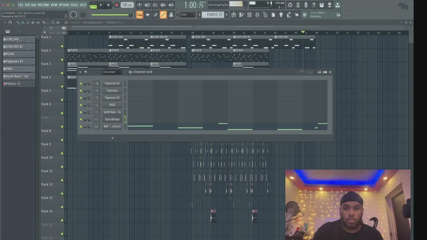Click the PADS channel button in Channel rack
Viewport: 427px width, 240px height.
112,105
